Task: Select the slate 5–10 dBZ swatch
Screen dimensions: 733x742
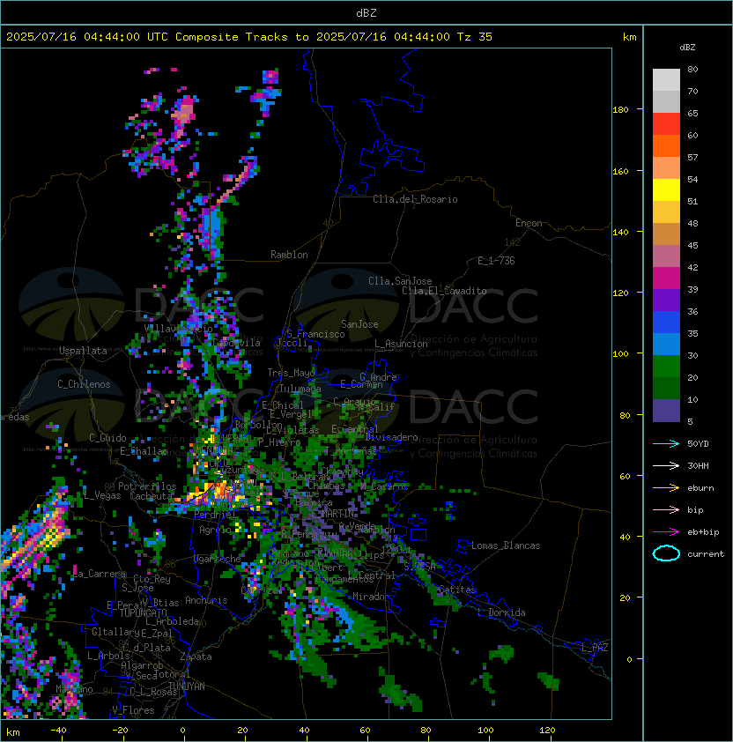Action: (666, 411)
